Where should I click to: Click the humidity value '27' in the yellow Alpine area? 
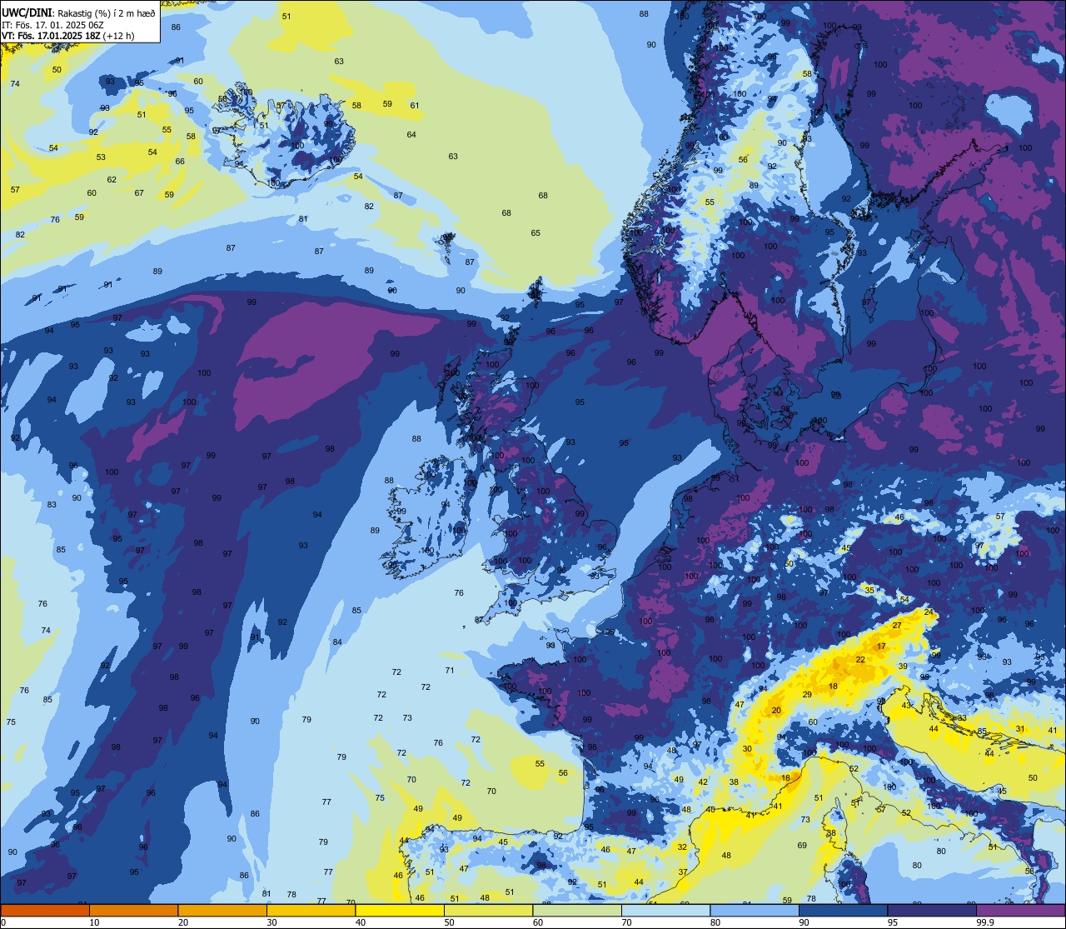point(897,625)
